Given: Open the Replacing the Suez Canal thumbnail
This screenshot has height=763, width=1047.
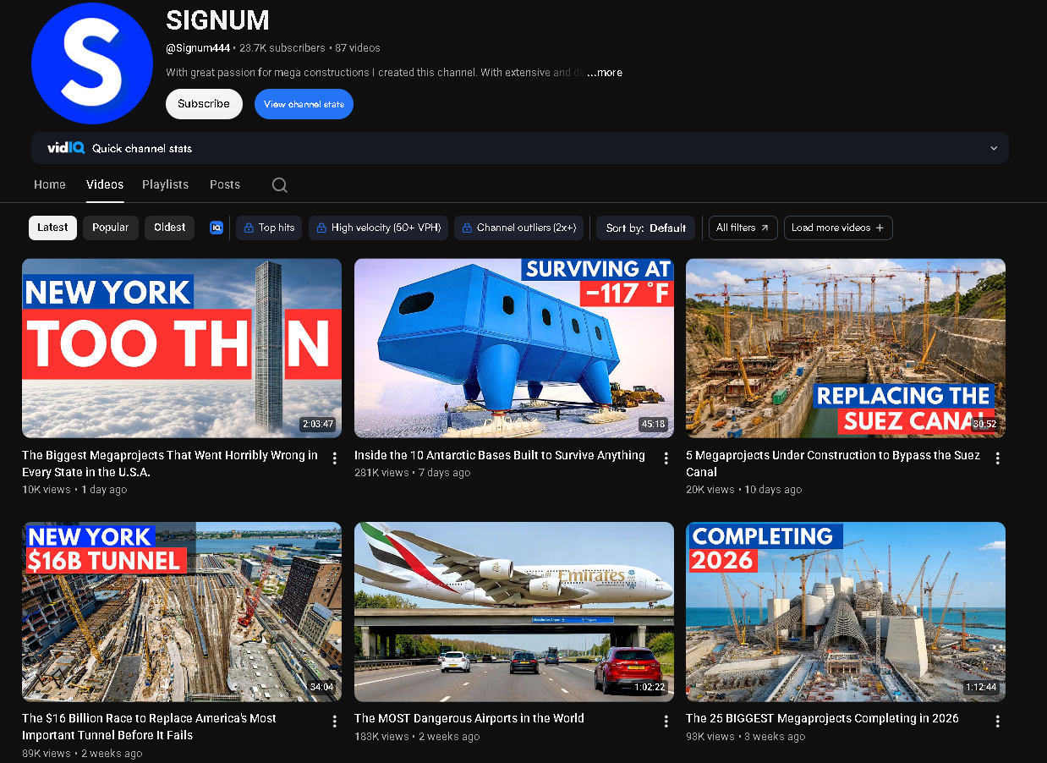Looking at the screenshot, I should (846, 349).
